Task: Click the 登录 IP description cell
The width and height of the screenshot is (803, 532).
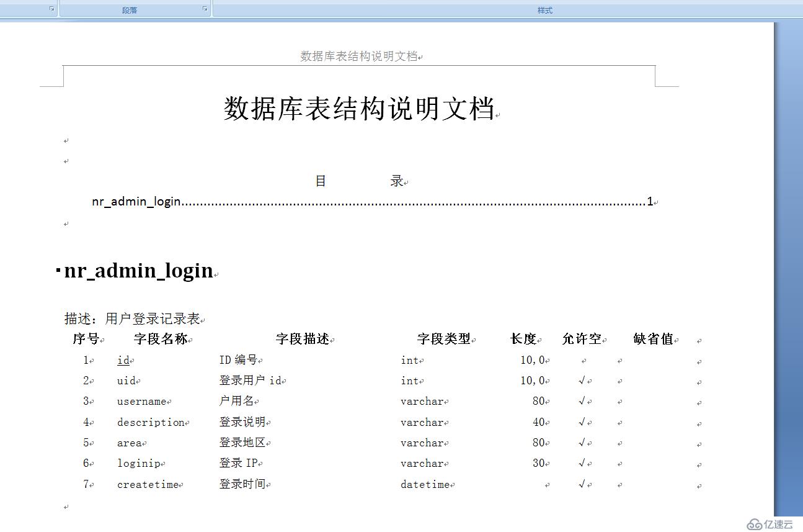Action: [238, 463]
